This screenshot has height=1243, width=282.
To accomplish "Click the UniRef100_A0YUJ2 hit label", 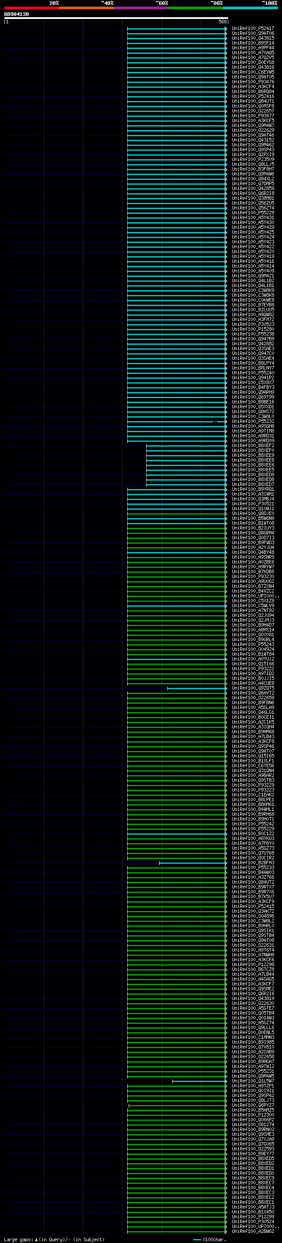I will [x=253, y=659].
